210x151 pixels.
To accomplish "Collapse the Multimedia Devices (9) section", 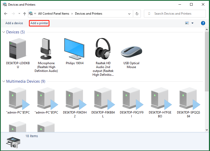I will [x=3, y=81].
